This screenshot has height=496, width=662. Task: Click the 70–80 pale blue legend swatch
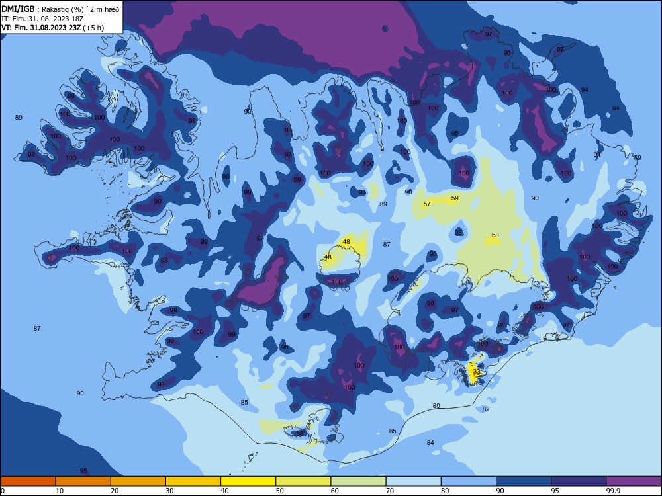(x=413, y=481)
